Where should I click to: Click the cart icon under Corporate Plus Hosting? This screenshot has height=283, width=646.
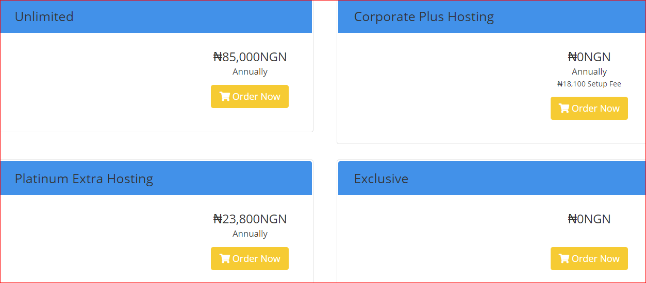[x=564, y=109]
